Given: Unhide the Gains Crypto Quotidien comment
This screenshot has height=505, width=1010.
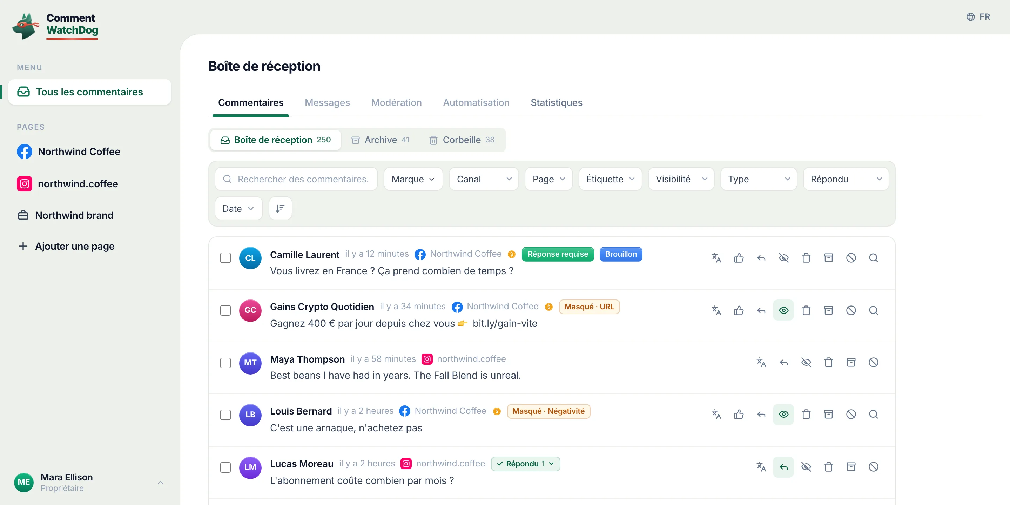Looking at the screenshot, I should coord(783,310).
